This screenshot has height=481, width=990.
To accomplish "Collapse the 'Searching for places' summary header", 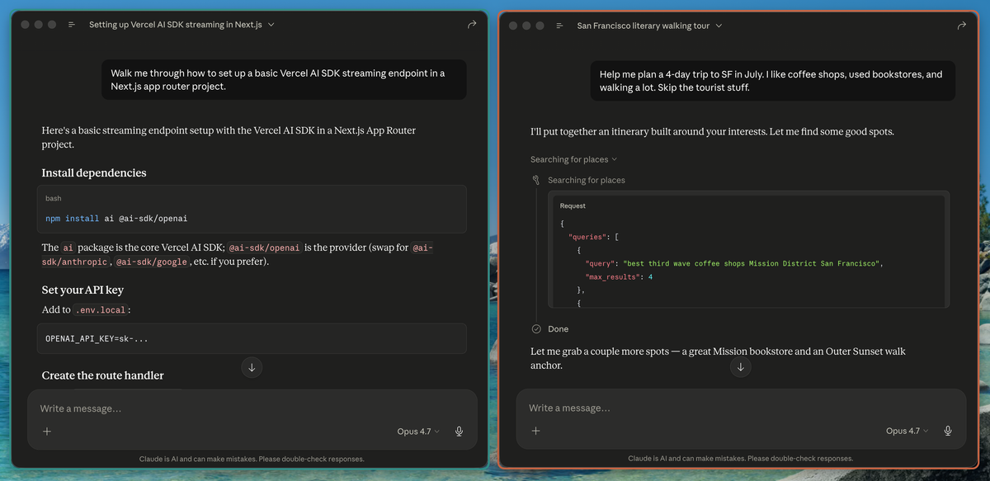I will pyautogui.click(x=573, y=159).
